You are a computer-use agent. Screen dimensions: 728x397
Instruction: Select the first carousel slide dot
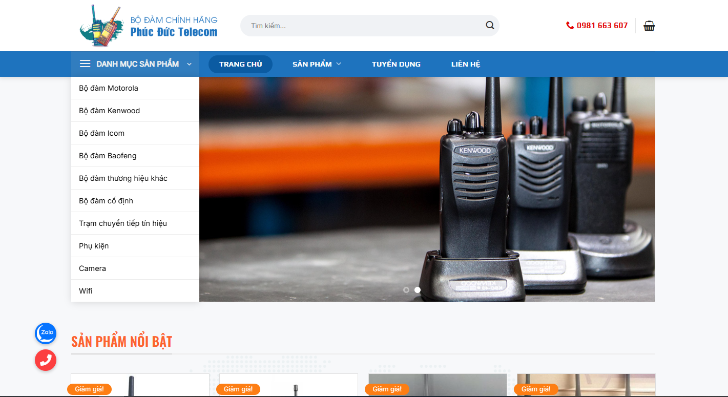(x=406, y=290)
